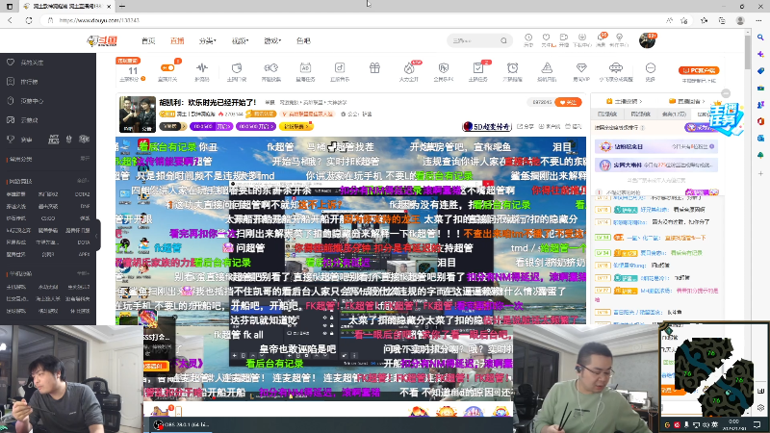Screen dimensions: 770x433
Task: Click the streamer avatar thumbnail
Action: [137, 115]
